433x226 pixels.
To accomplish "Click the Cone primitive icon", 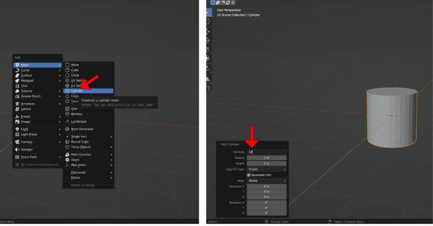I will pyautogui.click(x=67, y=96).
